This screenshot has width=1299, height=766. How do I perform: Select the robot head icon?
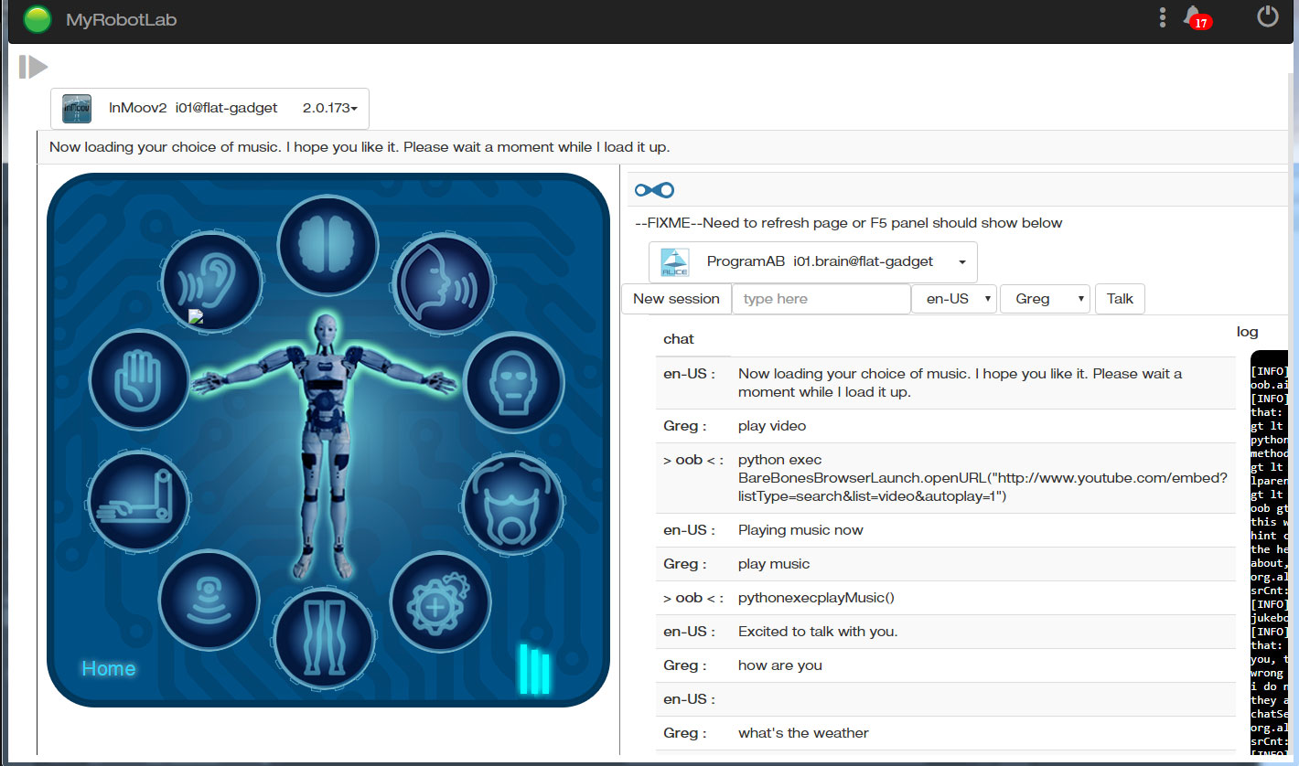point(514,382)
